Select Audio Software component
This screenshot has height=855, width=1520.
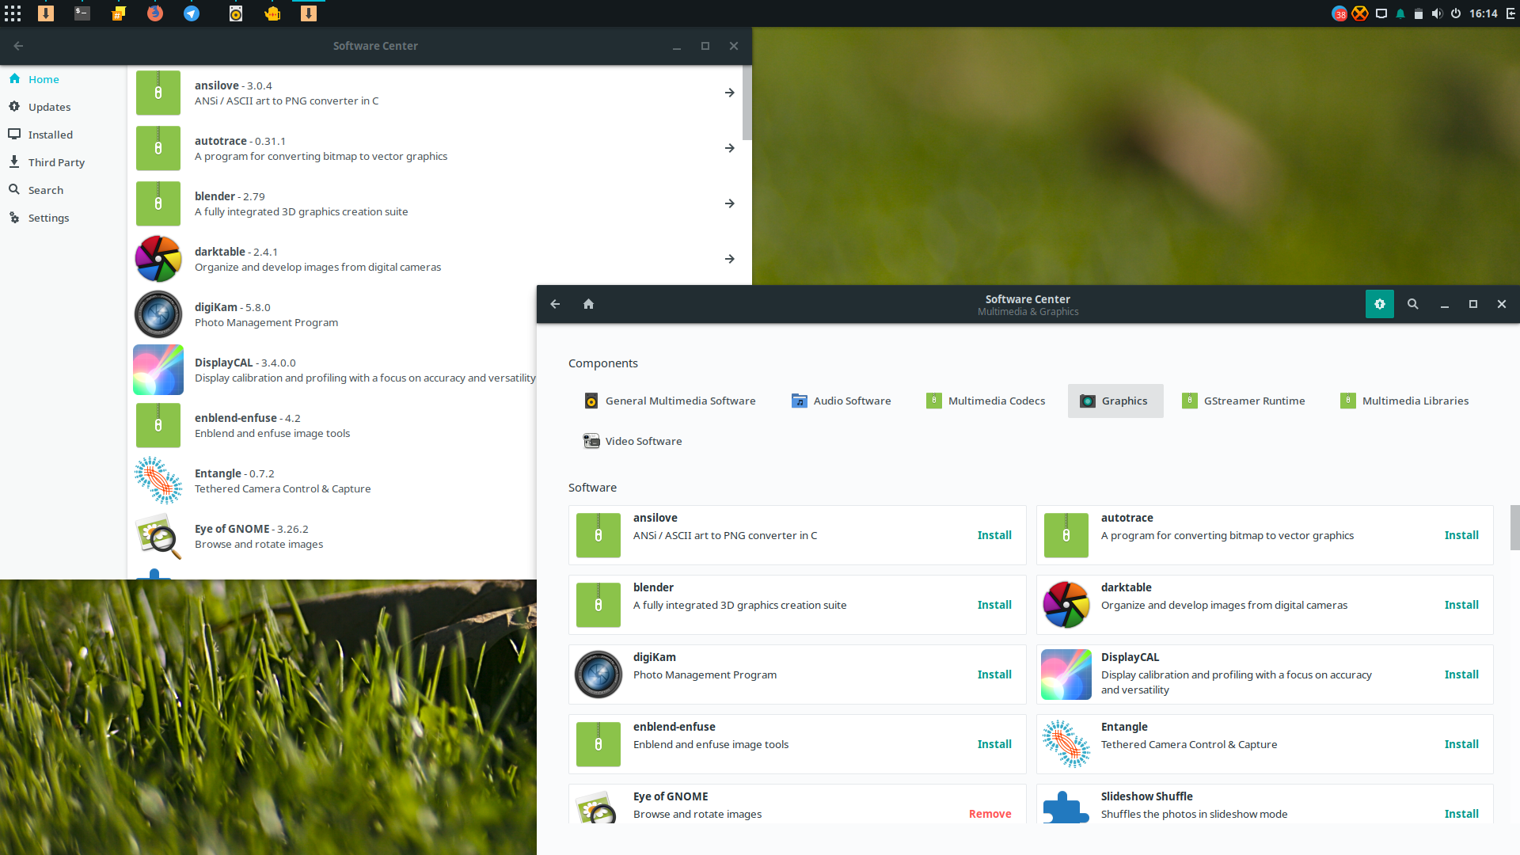[842, 401]
